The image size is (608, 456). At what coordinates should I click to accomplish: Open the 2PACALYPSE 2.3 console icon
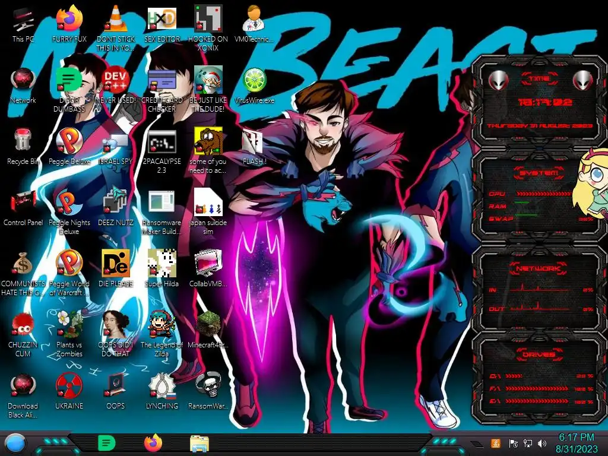(161, 141)
